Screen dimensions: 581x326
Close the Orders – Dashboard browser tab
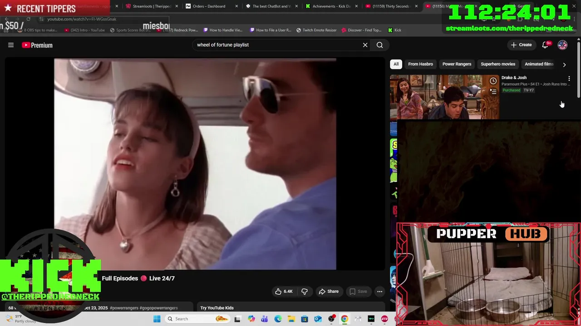237,6
